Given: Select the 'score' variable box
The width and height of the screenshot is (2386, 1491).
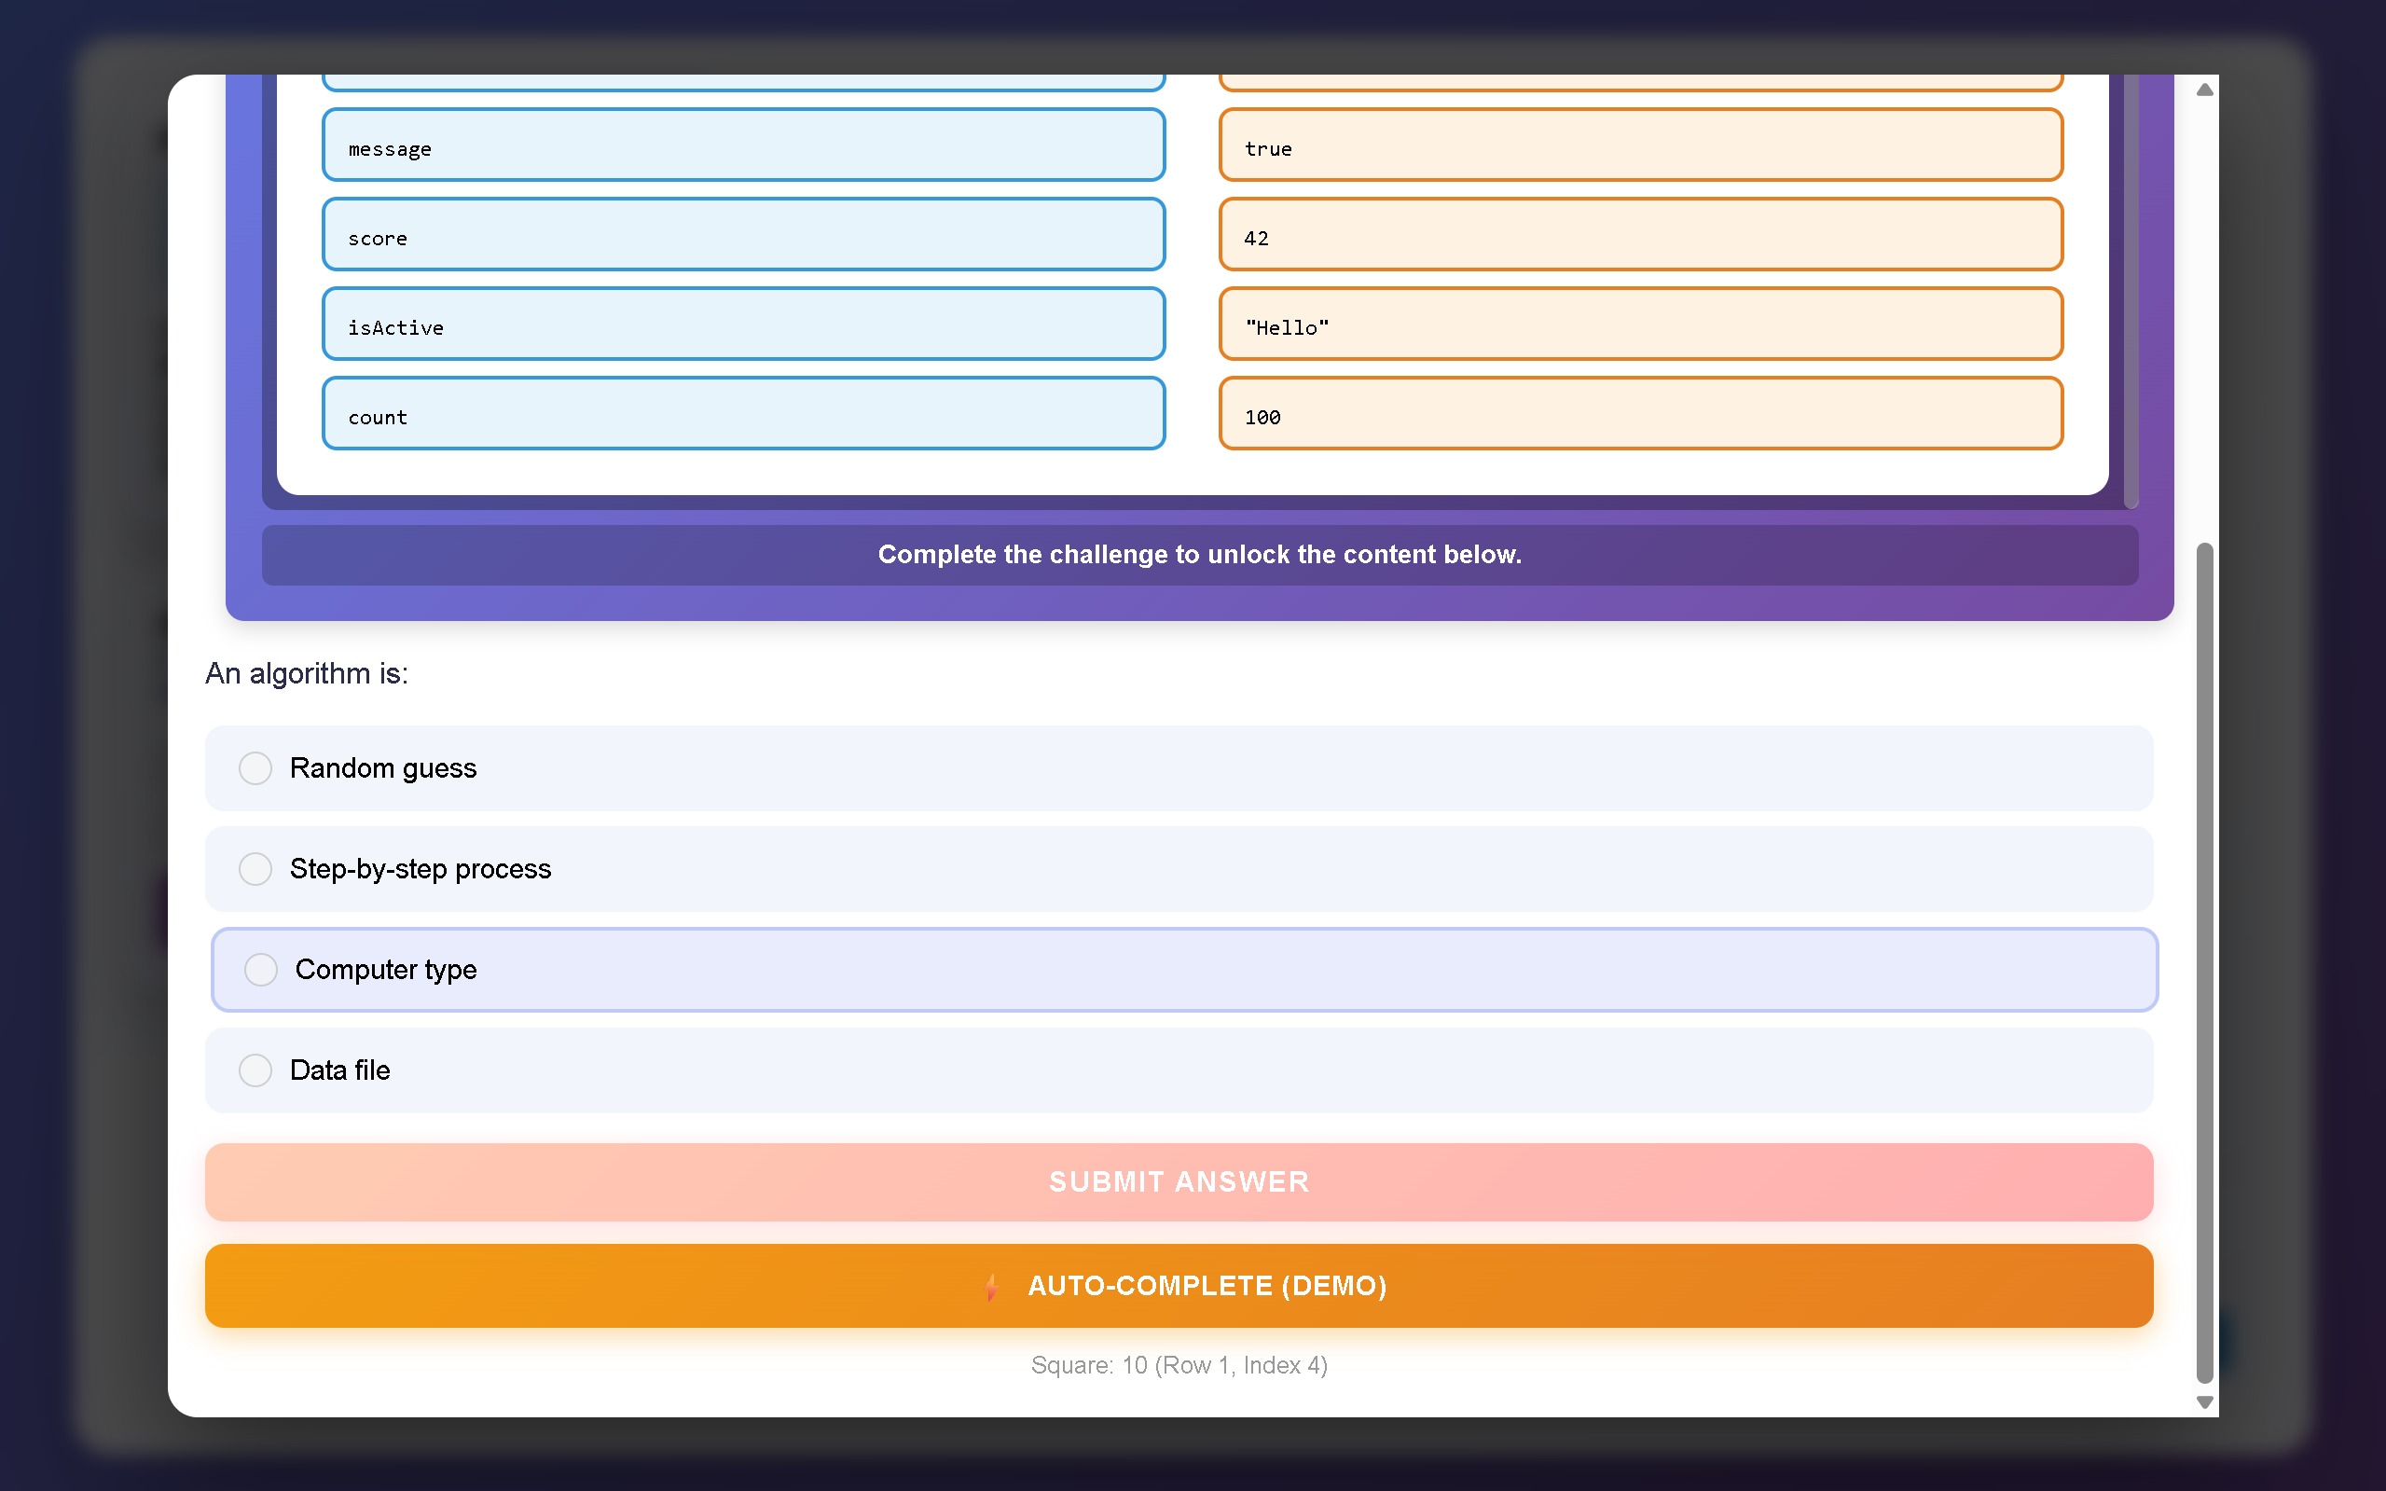Looking at the screenshot, I should click(x=743, y=235).
